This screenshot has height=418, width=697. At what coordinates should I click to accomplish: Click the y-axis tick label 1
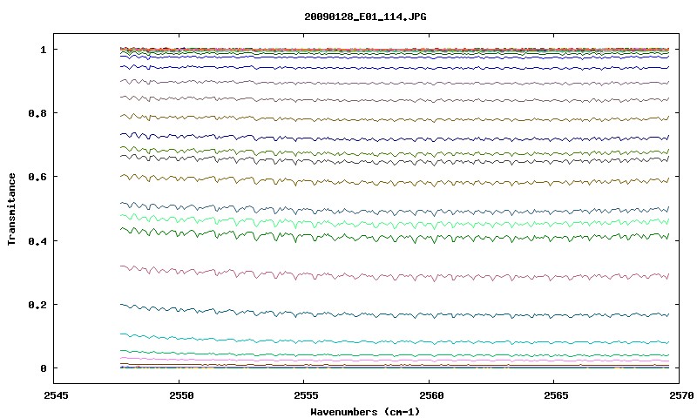(43, 50)
